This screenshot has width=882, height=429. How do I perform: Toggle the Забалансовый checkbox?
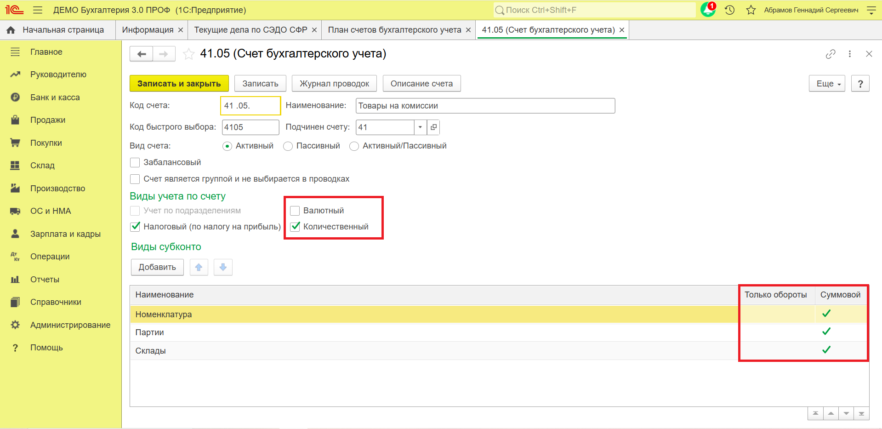135,162
